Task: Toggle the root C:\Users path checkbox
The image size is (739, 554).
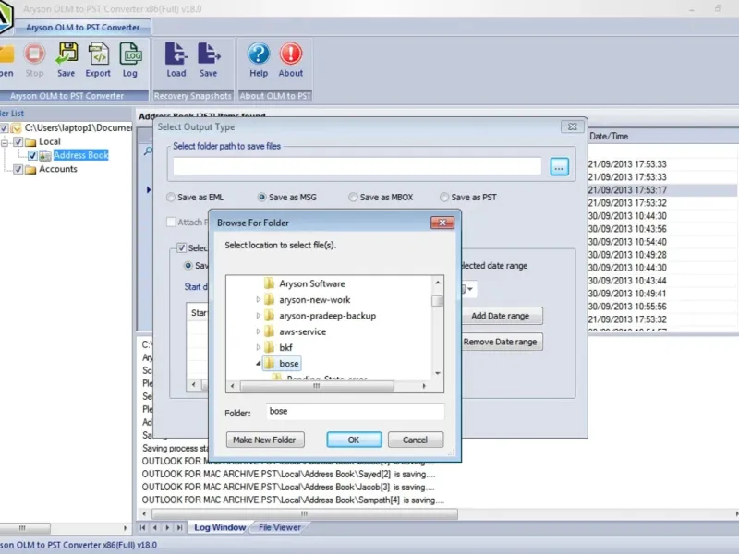Action: 4,128
